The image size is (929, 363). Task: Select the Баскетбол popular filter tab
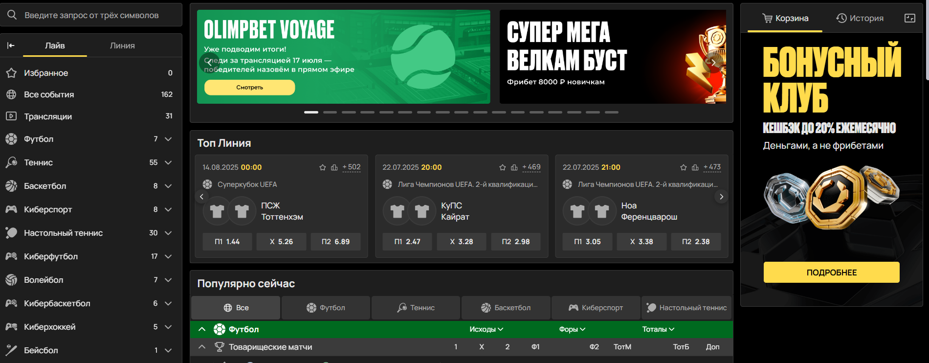click(x=506, y=308)
